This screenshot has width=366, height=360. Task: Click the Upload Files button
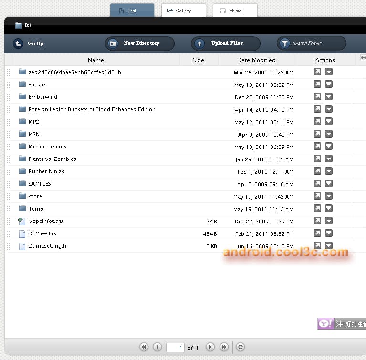point(226,43)
